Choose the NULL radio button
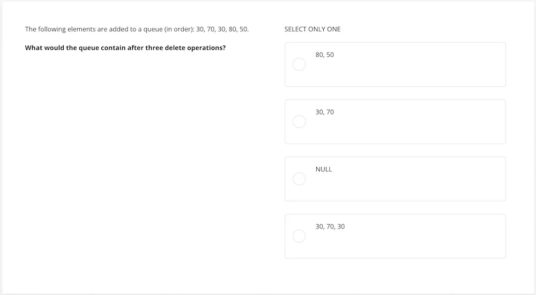 click(299, 179)
